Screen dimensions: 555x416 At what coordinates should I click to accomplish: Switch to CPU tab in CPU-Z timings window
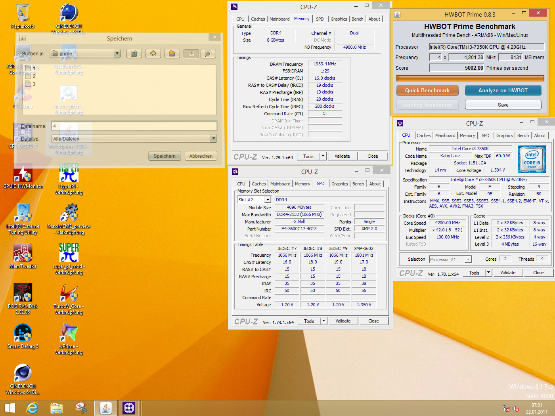tap(241, 19)
